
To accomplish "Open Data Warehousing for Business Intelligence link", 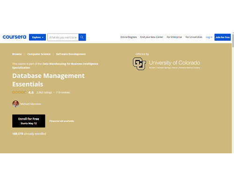I will tap(55, 65).
